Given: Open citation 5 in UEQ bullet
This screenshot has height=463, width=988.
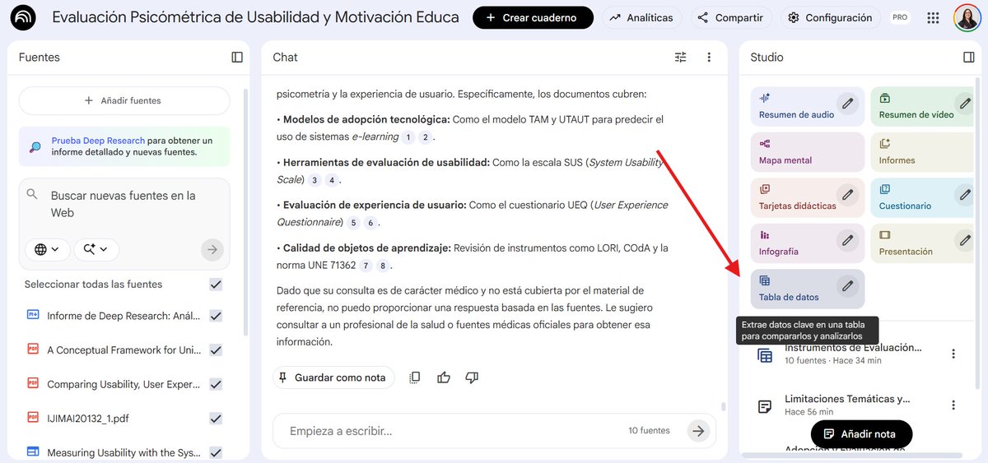Looking at the screenshot, I should (354, 223).
